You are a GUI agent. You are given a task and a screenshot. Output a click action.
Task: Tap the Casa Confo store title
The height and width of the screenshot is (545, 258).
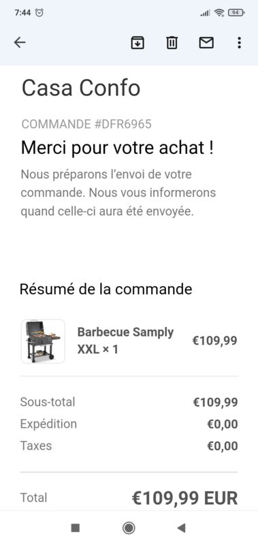(x=81, y=88)
